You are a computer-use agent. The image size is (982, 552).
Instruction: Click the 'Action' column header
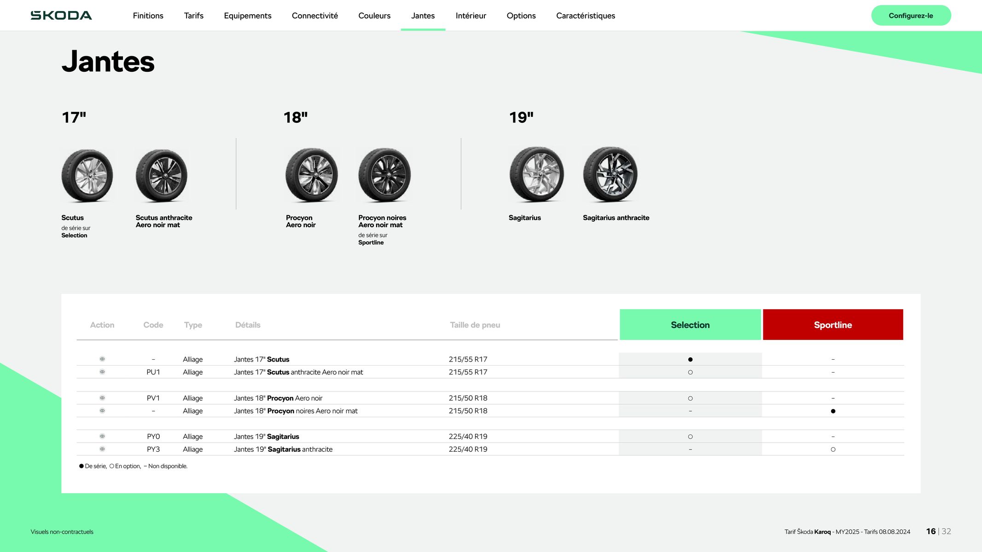click(102, 325)
